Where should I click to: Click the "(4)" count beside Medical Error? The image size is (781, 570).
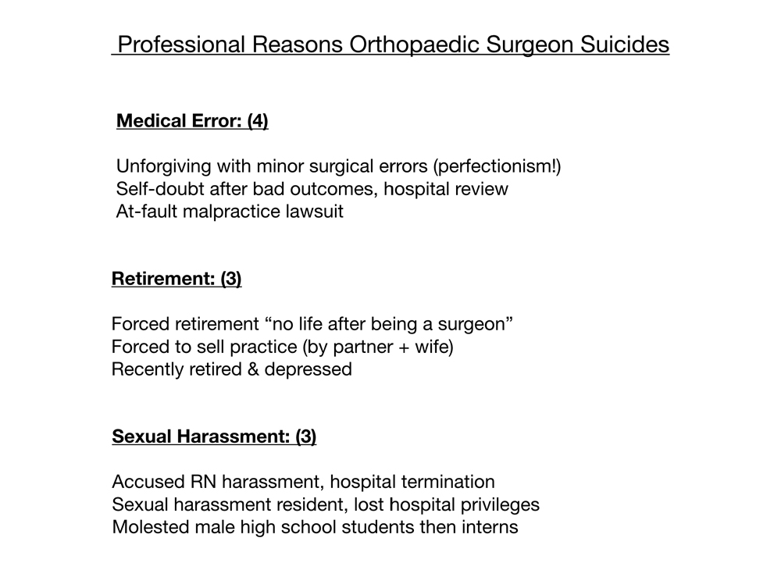(257, 122)
